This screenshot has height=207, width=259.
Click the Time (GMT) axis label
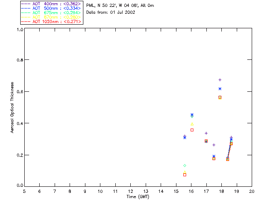pos(138,196)
